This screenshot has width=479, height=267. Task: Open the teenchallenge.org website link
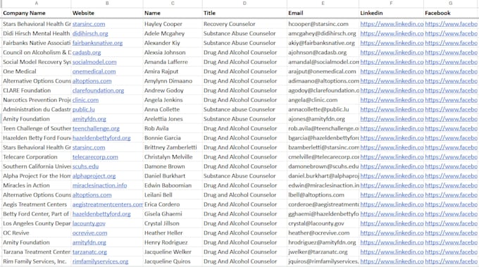pyautogui.click(x=96, y=128)
